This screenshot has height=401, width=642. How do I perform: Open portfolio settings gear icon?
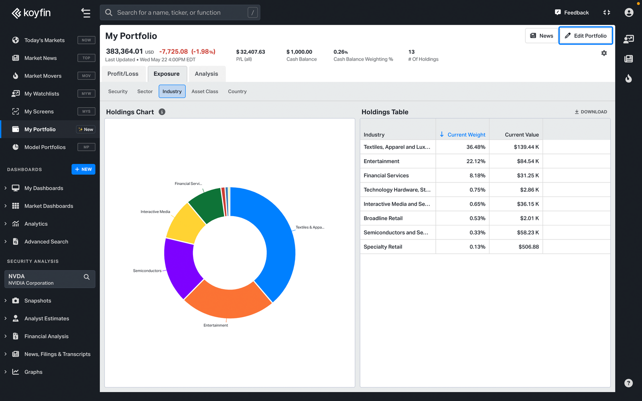(x=604, y=53)
